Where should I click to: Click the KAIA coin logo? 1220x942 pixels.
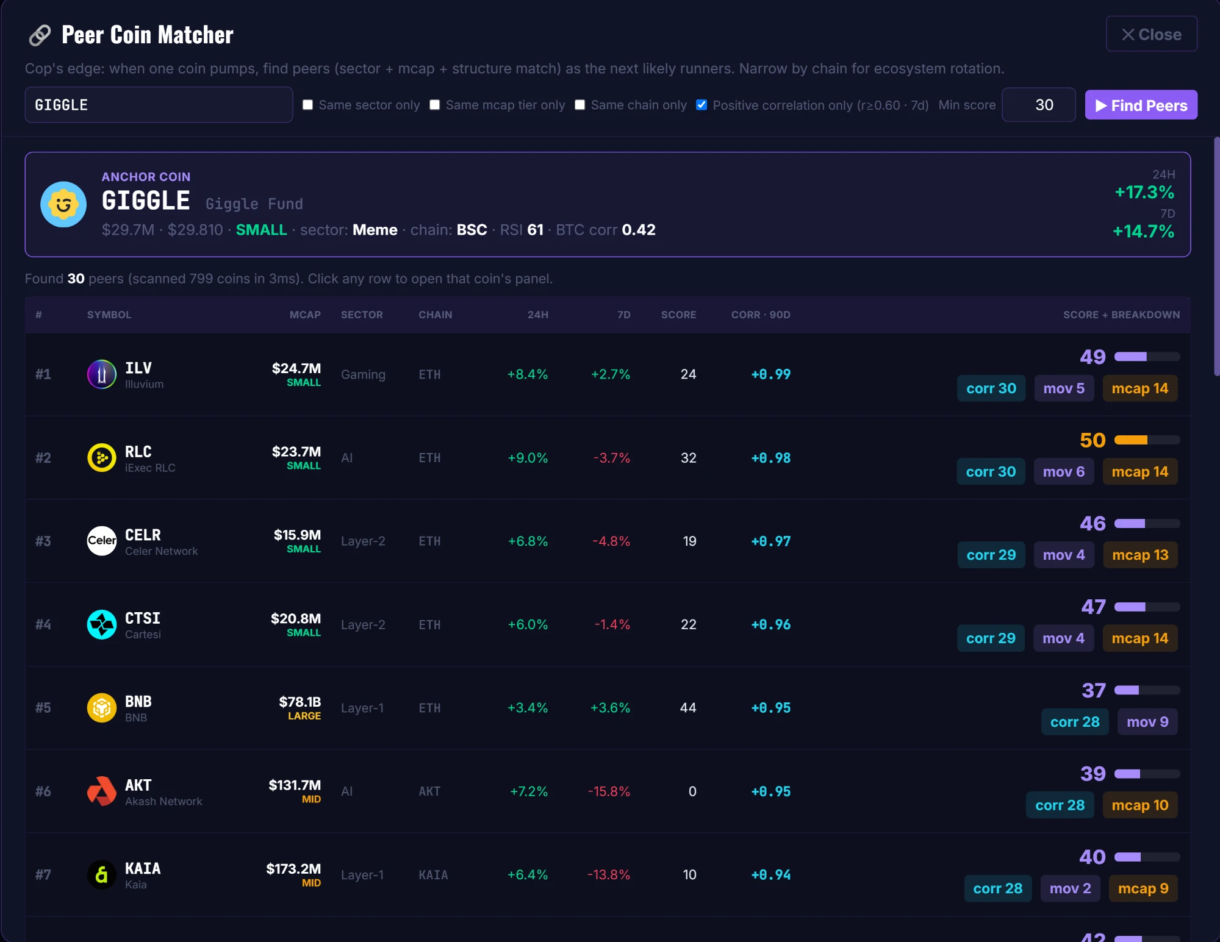(102, 875)
